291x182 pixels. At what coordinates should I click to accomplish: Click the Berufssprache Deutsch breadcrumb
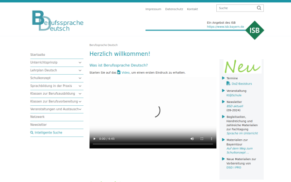point(103,45)
